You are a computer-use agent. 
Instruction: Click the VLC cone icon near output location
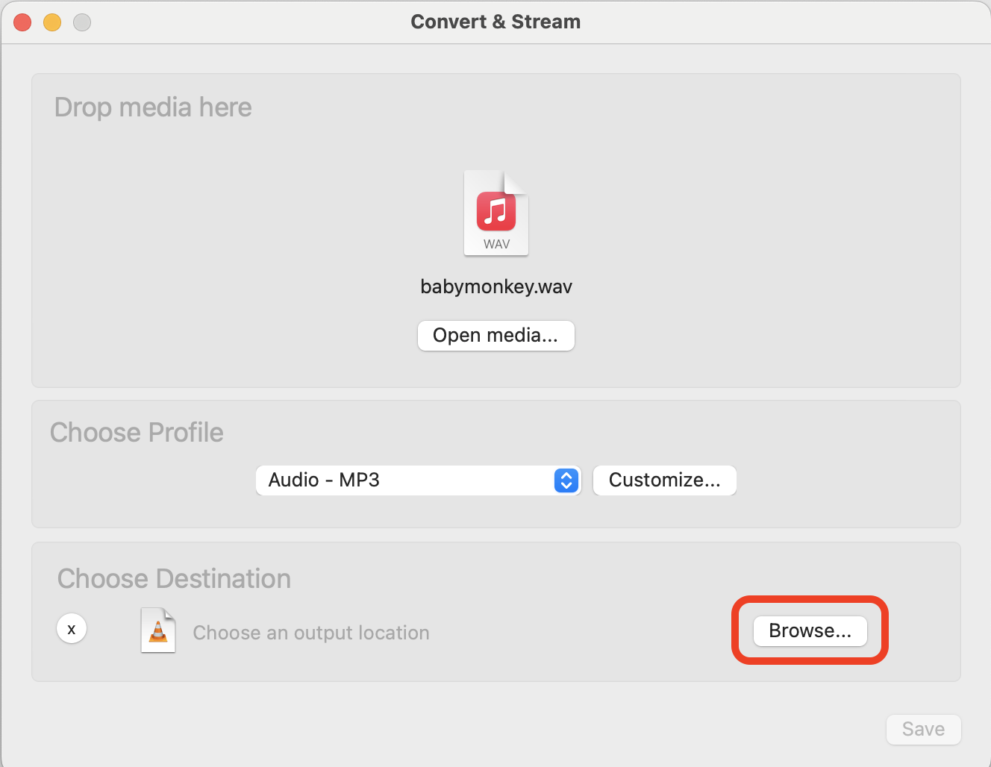click(x=157, y=630)
